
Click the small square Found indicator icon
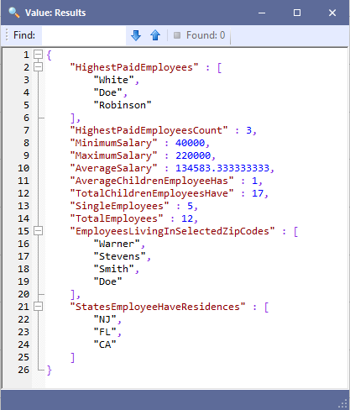(x=177, y=35)
